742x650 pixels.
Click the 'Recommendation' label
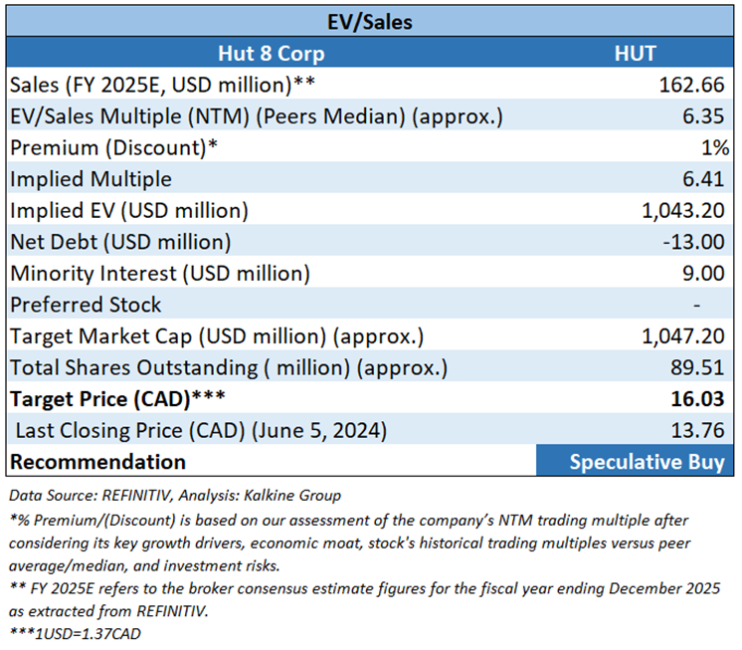tap(97, 462)
